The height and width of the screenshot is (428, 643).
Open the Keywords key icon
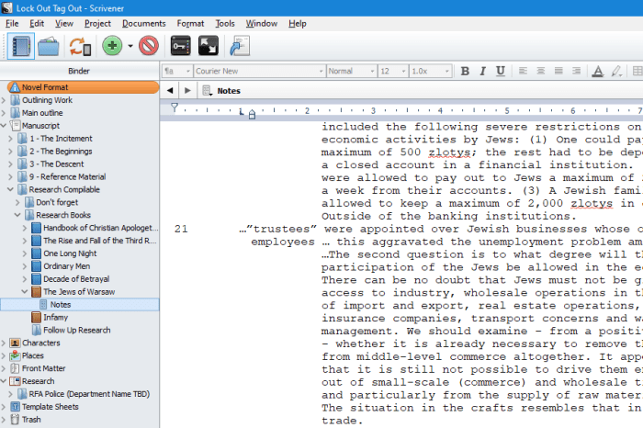click(x=180, y=45)
